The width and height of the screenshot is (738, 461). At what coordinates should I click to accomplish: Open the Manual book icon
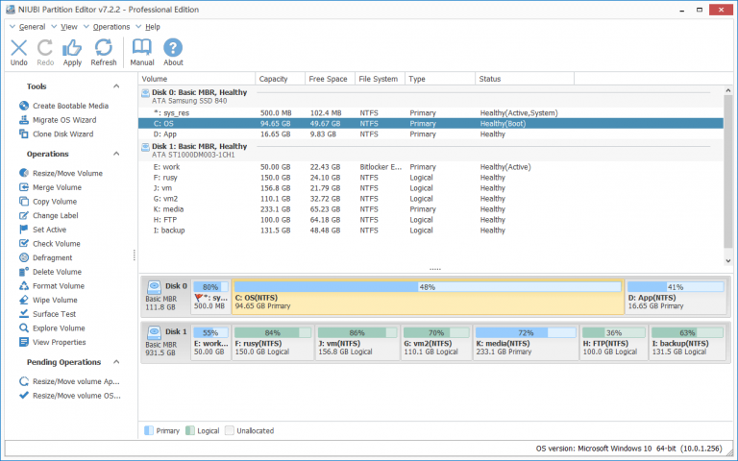click(x=141, y=52)
